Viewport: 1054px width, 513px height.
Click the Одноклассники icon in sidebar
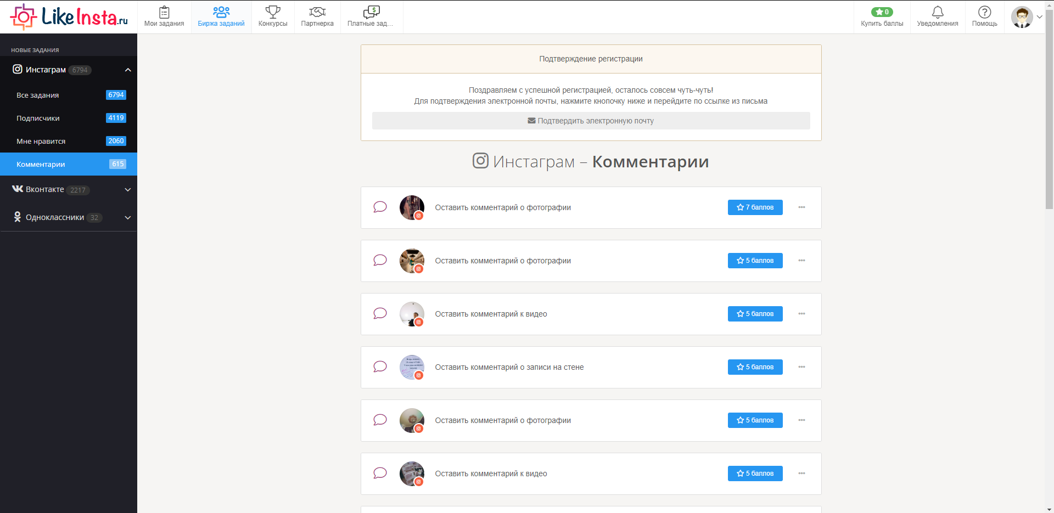pyautogui.click(x=18, y=217)
